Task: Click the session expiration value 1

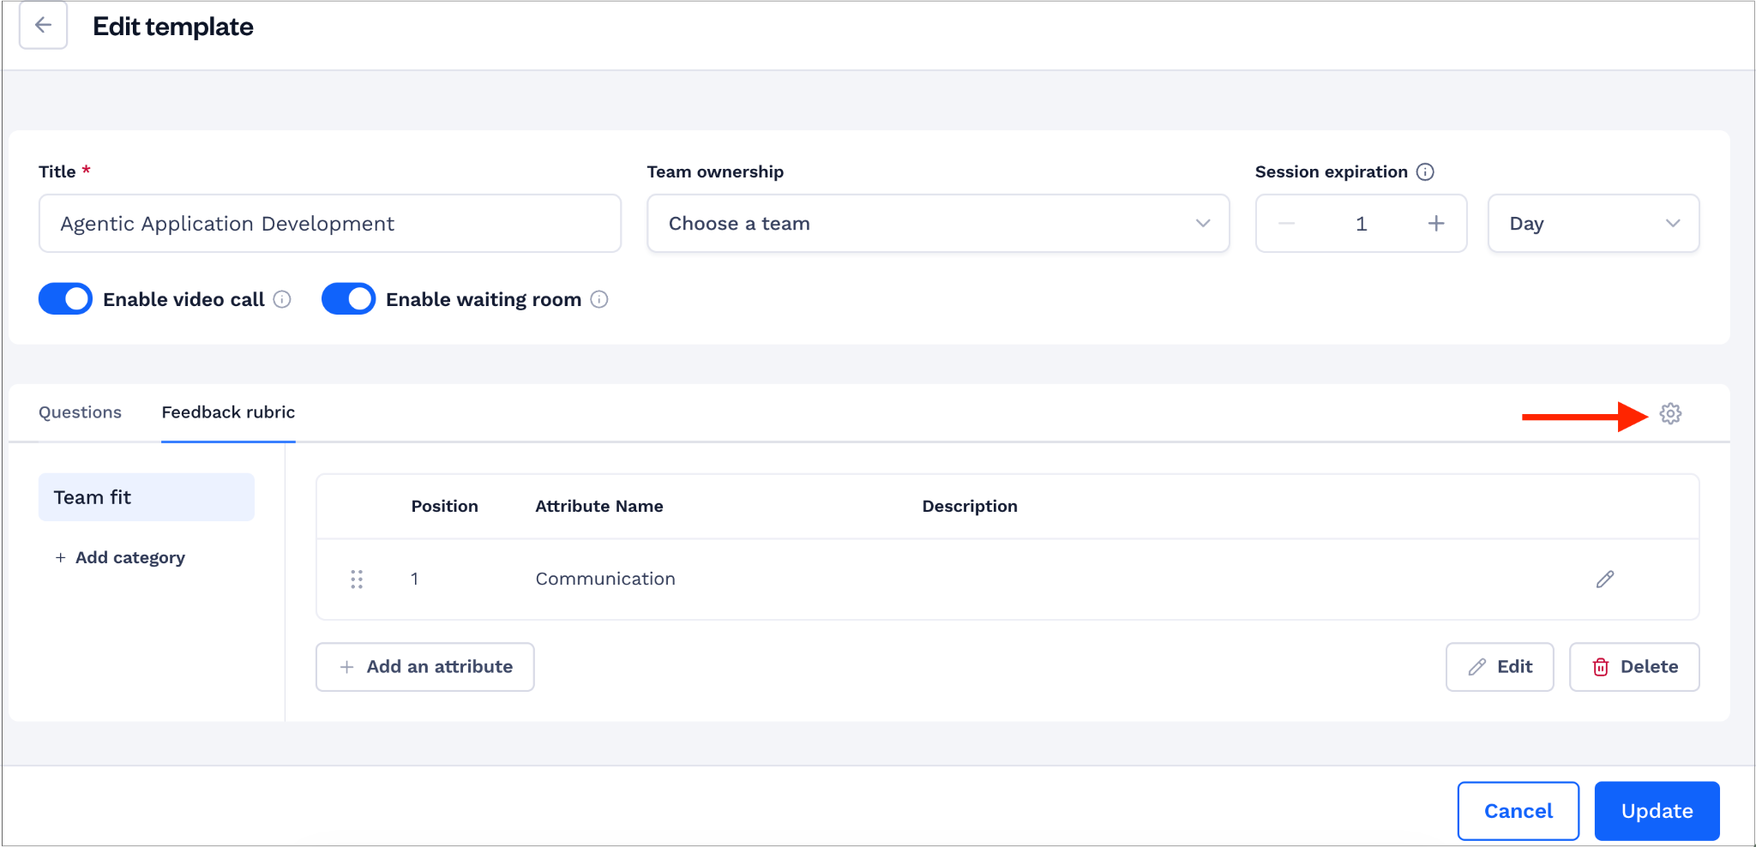Action: pos(1361,224)
